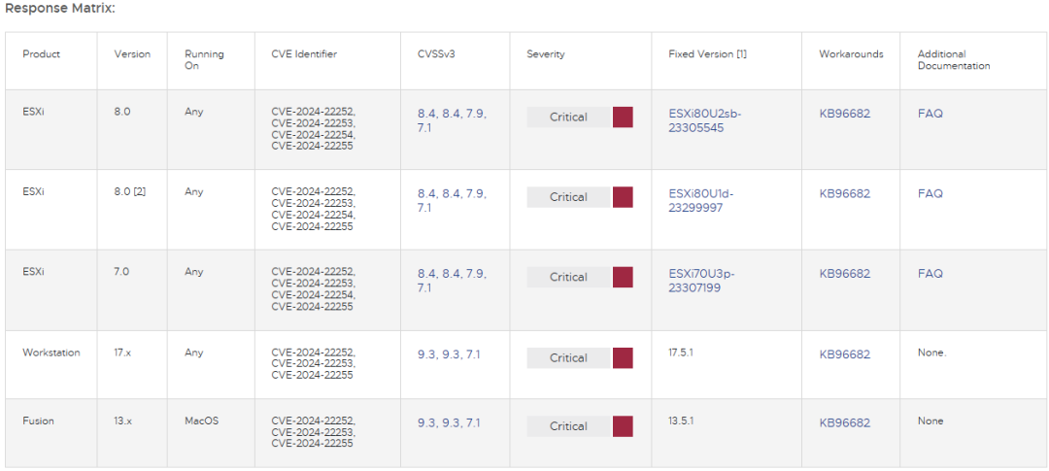The height and width of the screenshot is (471, 1049).
Task: Open the FAQ link in ESXi80U1d row
Action: [930, 194]
